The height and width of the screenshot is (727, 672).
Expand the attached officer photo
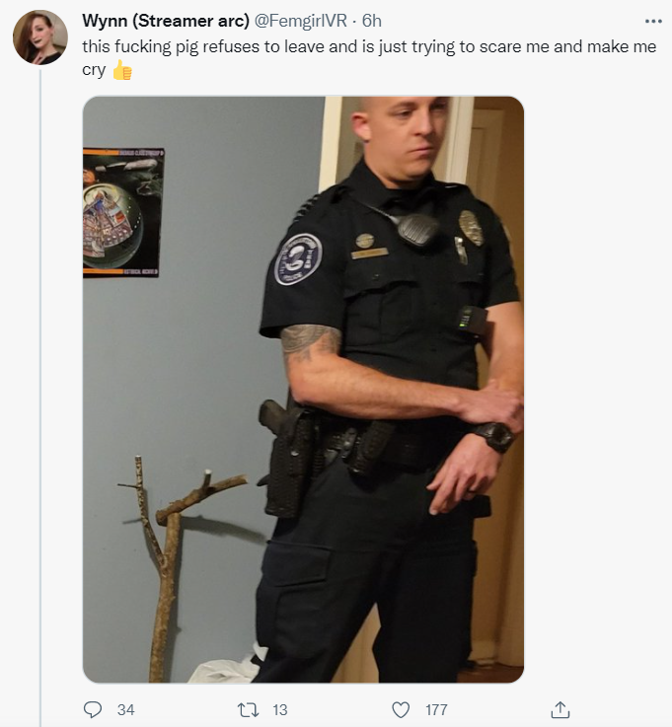point(303,390)
